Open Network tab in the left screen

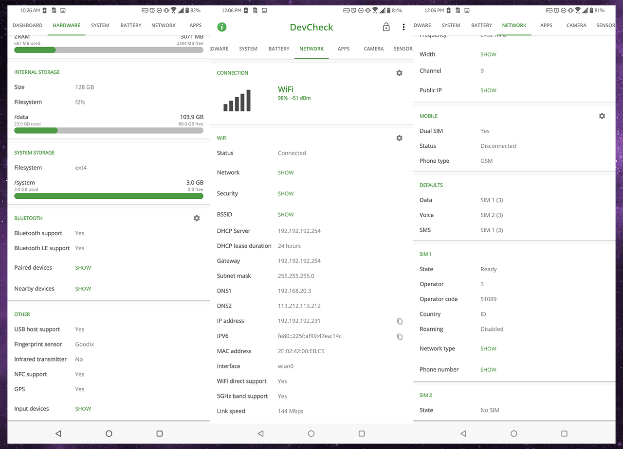click(x=164, y=25)
